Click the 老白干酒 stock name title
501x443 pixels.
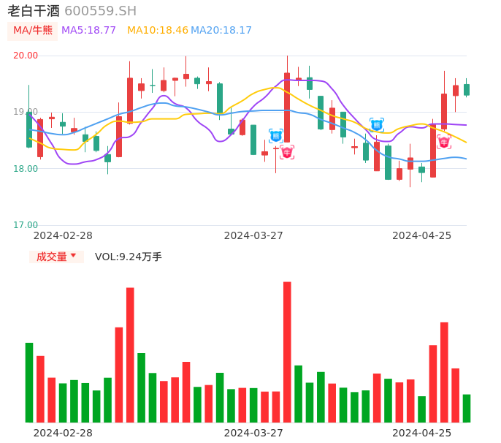pos(34,11)
